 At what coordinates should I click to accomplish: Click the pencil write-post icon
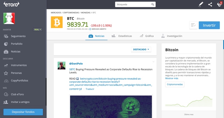[x=201, y=4]
